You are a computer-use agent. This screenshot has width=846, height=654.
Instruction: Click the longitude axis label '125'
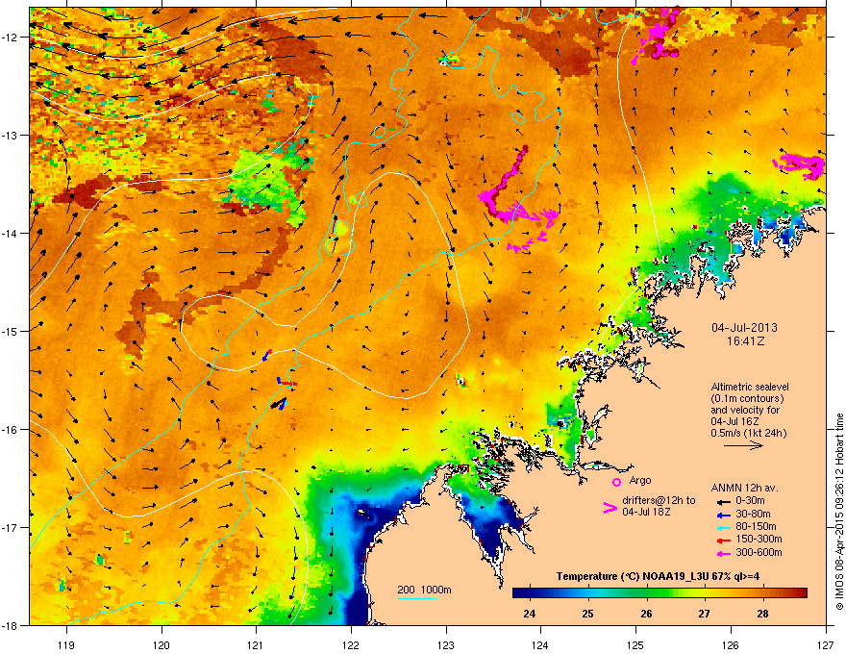click(x=635, y=644)
